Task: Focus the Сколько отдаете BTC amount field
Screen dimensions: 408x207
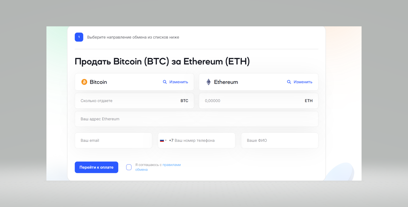Action: coord(134,101)
